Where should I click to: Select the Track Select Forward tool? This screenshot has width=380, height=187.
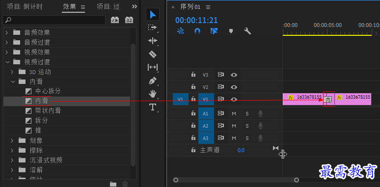pos(153,27)
